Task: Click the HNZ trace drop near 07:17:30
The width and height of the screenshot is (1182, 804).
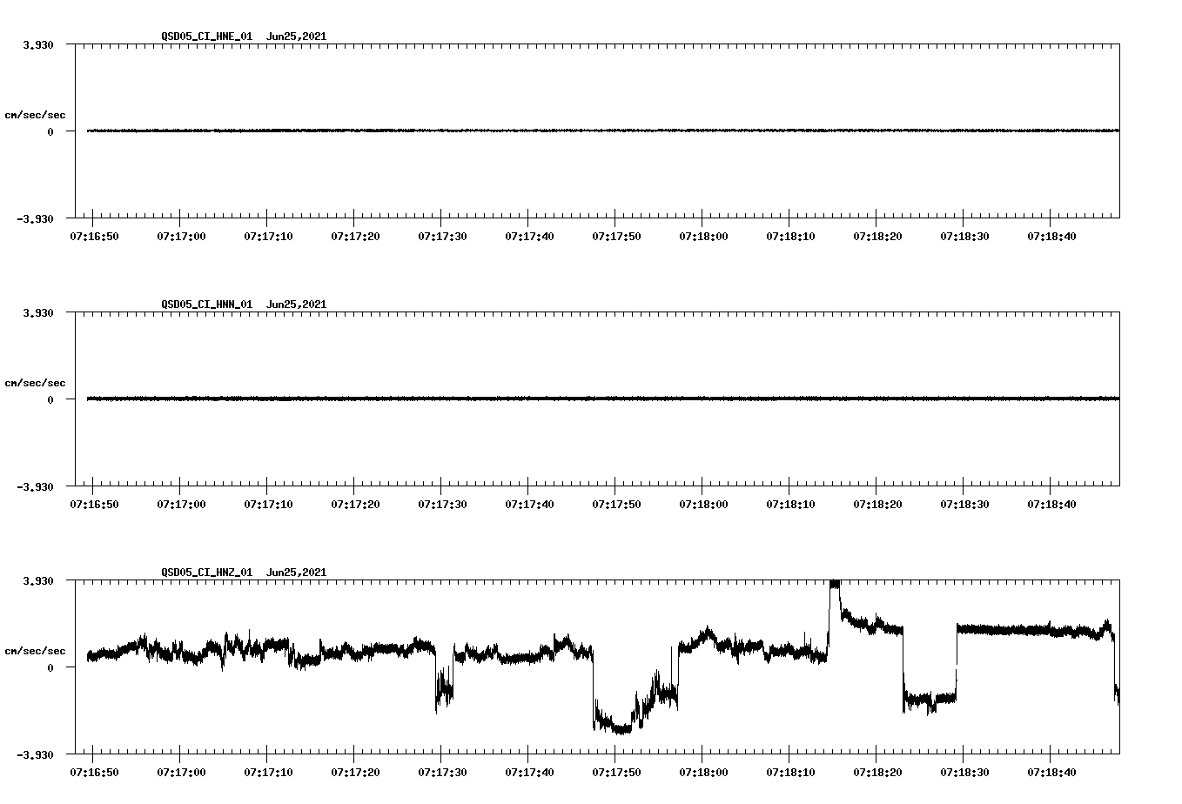Action: pos(444,690)
